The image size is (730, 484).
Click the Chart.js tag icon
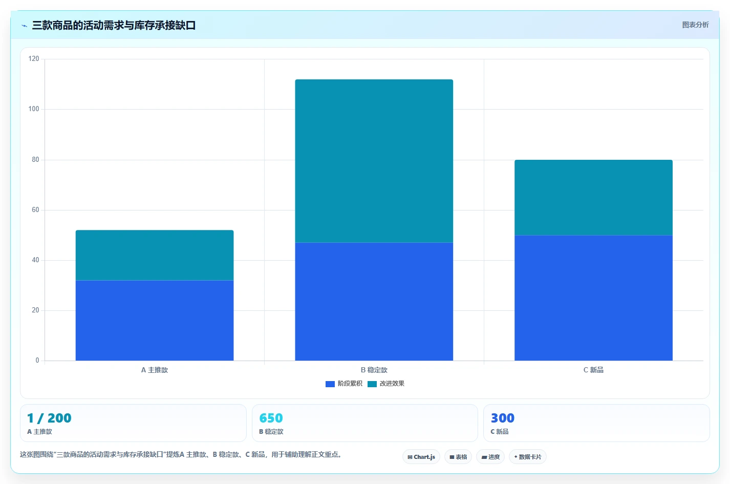click(410, 457)
